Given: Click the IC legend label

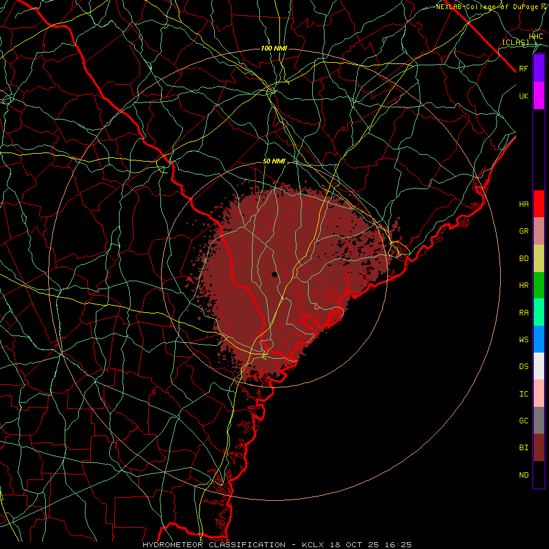Looking at the screenshot, I should (x=523, y=394).
